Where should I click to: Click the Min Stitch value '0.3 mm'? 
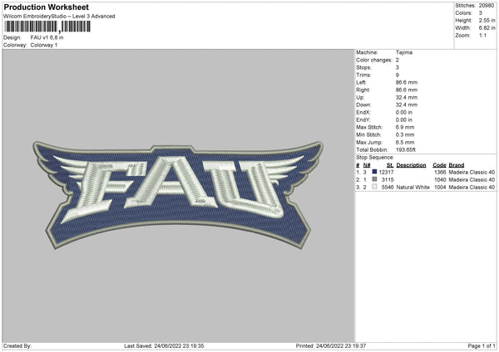coord(405,134)
